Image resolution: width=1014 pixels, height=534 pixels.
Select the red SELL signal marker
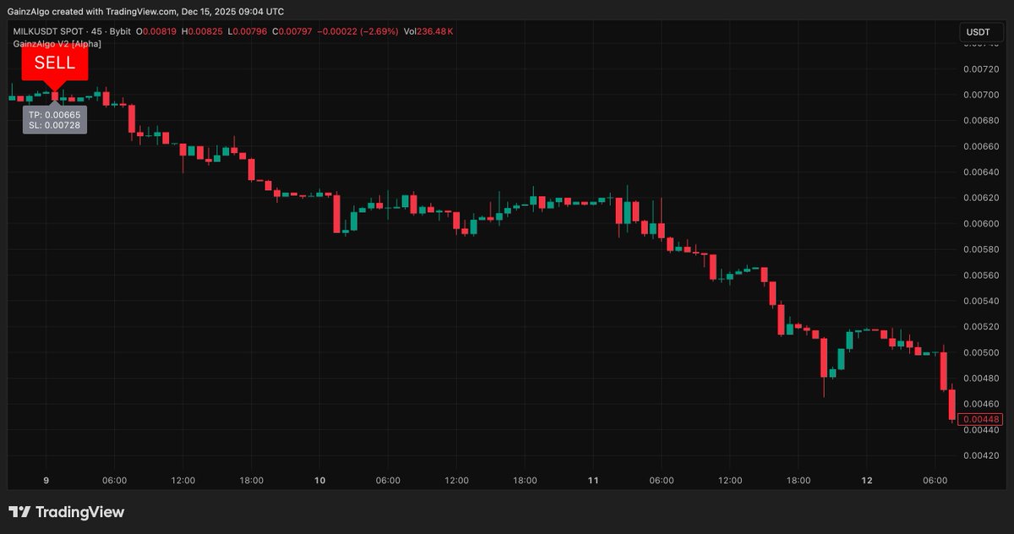(54, 63)
